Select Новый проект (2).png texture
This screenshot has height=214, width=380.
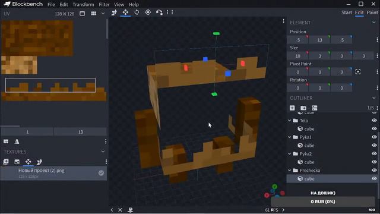pyautogui.click(x=53, y=173)
